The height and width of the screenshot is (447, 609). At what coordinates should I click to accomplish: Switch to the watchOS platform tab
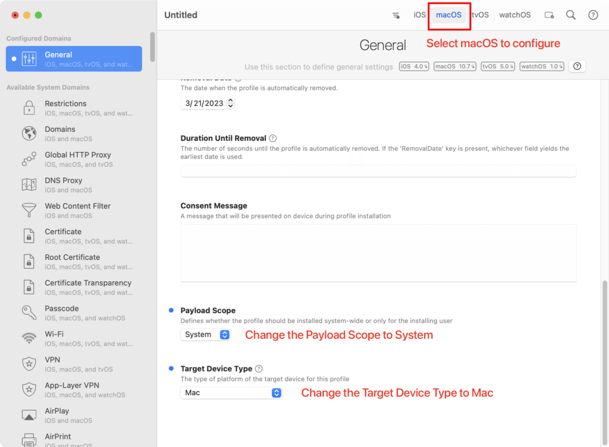click(x=514, y=15)
